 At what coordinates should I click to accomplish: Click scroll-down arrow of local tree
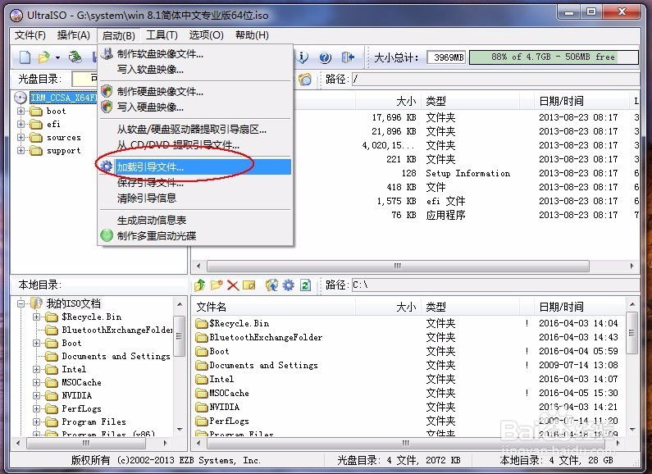click(x=180, y=430)
